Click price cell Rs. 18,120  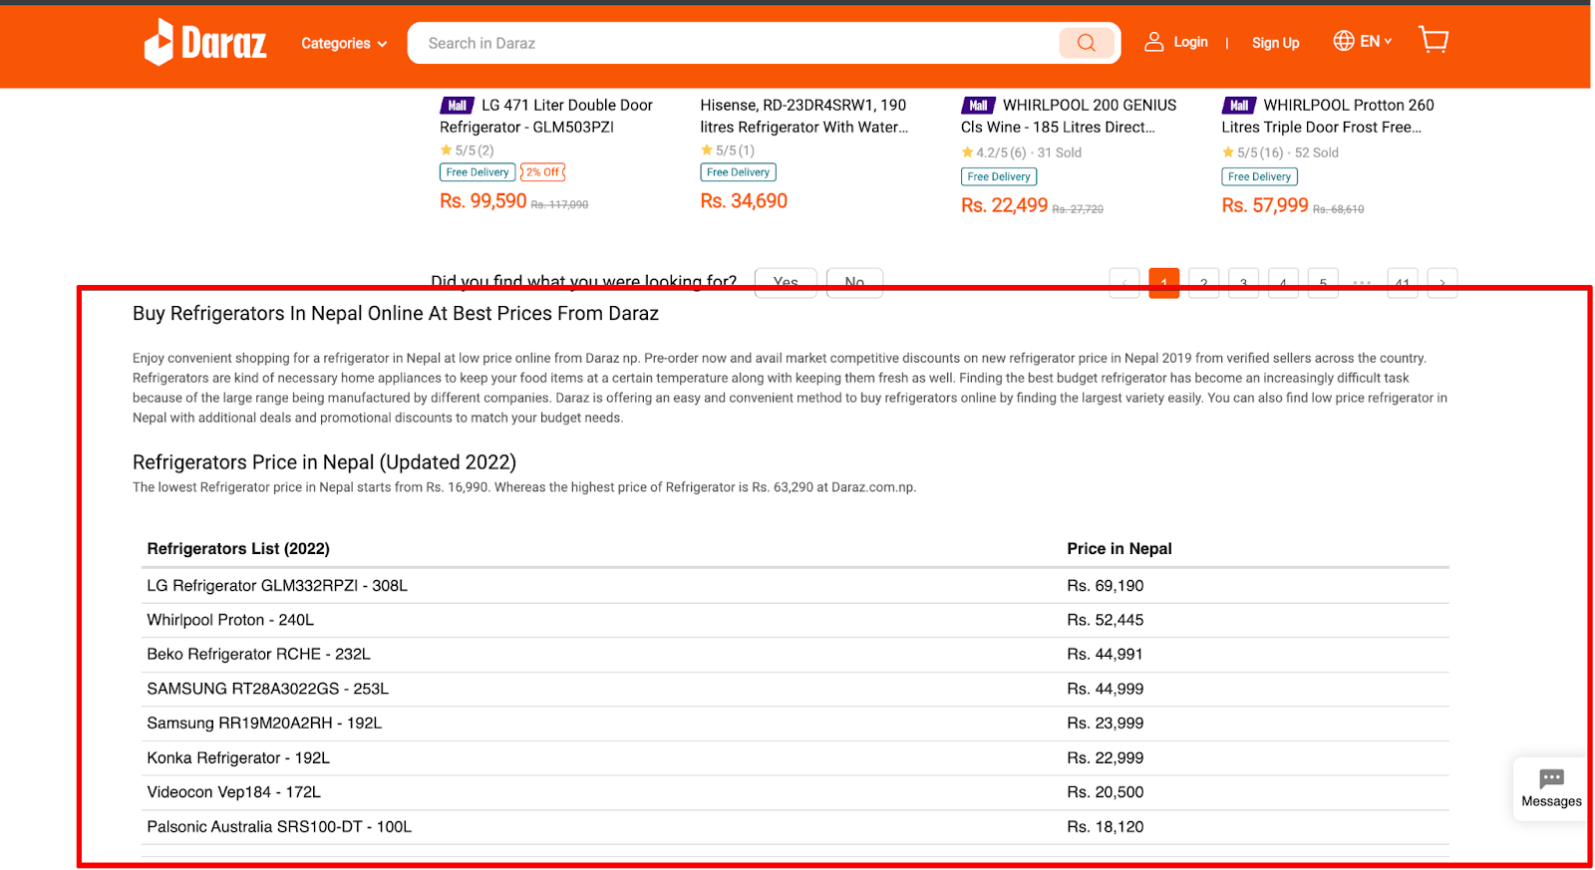coord(1106,827)
